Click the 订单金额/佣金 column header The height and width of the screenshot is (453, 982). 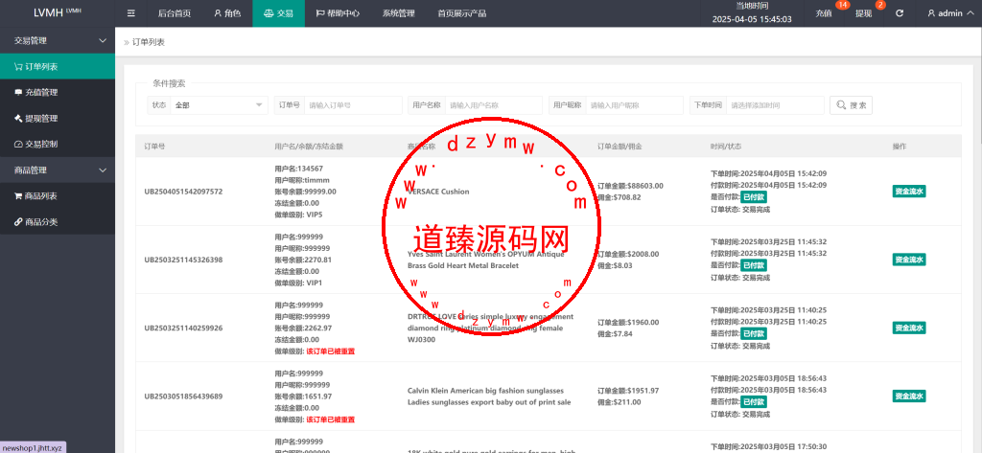pyautogui.click(x=620, y=147)
